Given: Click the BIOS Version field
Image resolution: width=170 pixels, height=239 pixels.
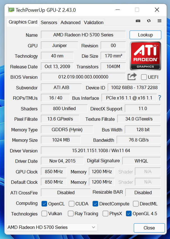Looking at the screenshot, I should [x=83, y=77].
